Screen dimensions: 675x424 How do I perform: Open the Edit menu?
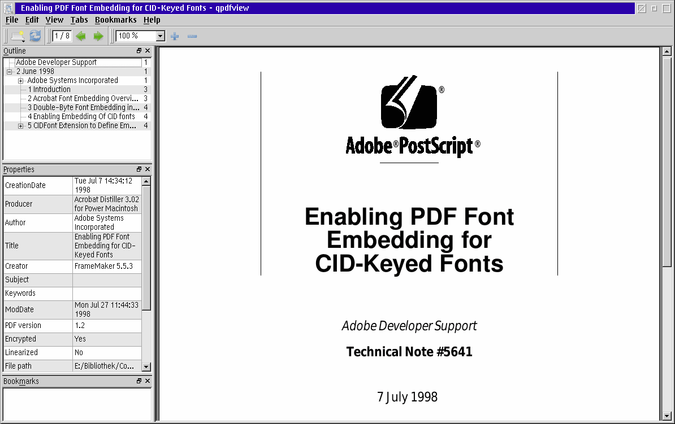(32, 20)
